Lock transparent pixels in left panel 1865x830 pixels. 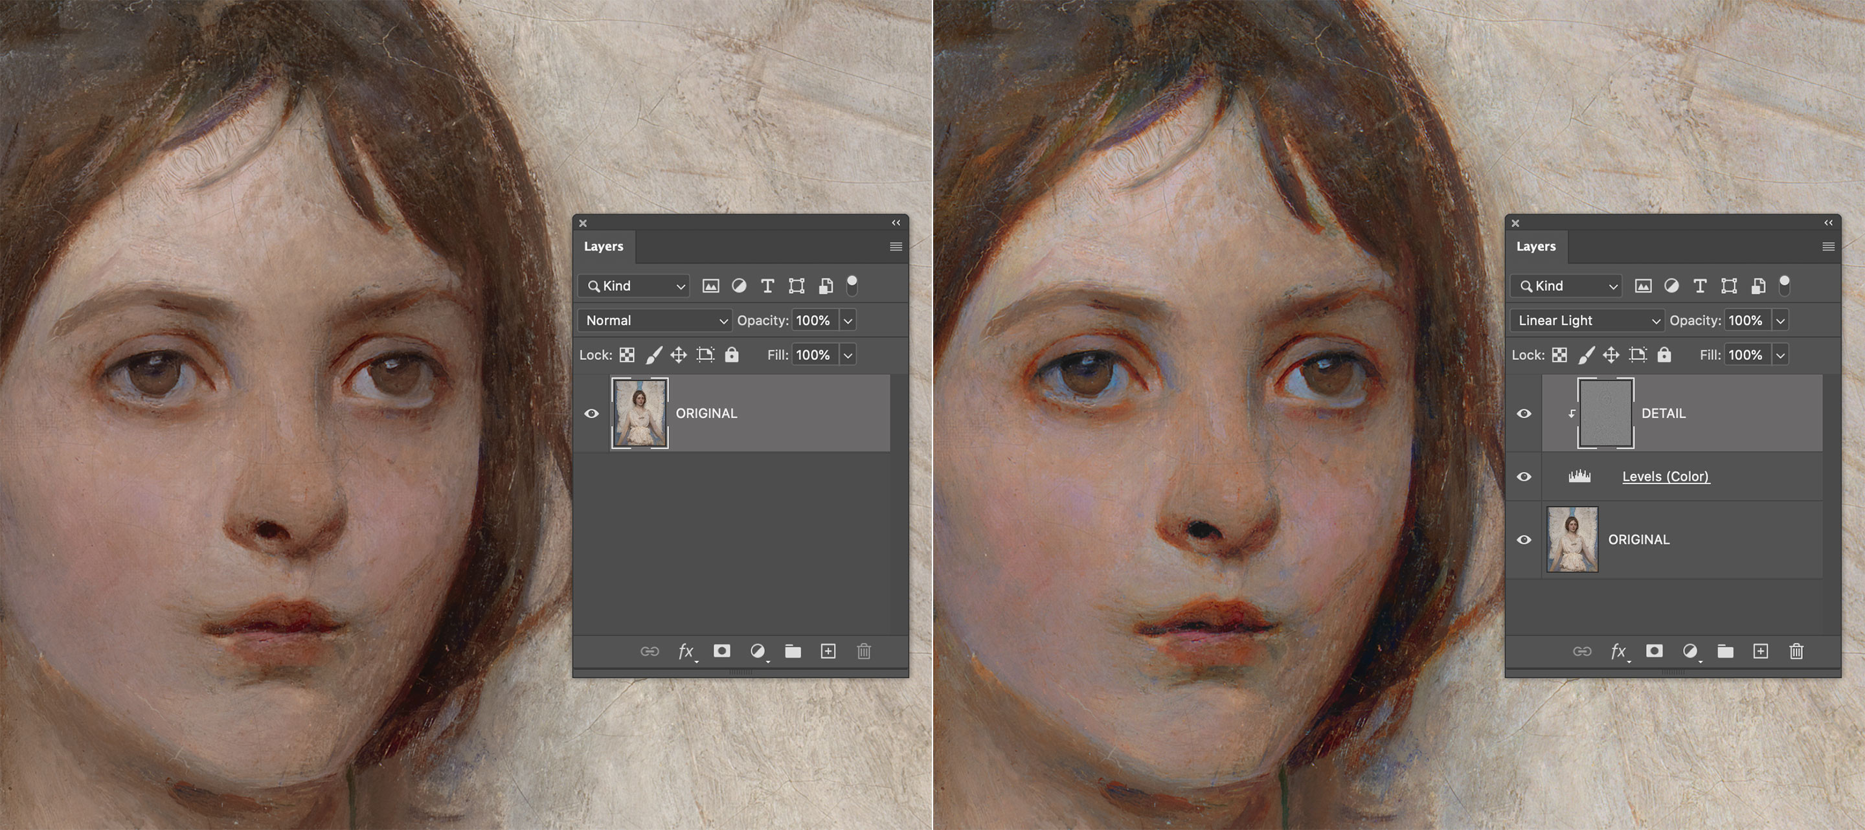(x=627, y=355)
